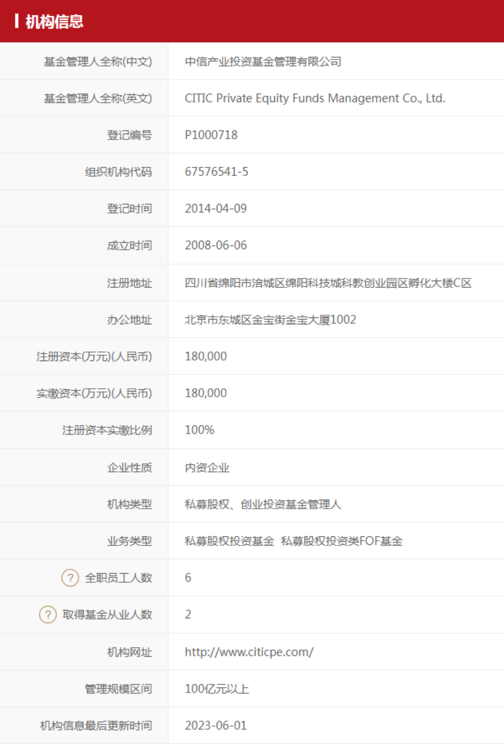The width and height of the screenshot is (504, 744).
Task: Open the http://www.citicpe.com/ website link
Action: pos(249,652)
